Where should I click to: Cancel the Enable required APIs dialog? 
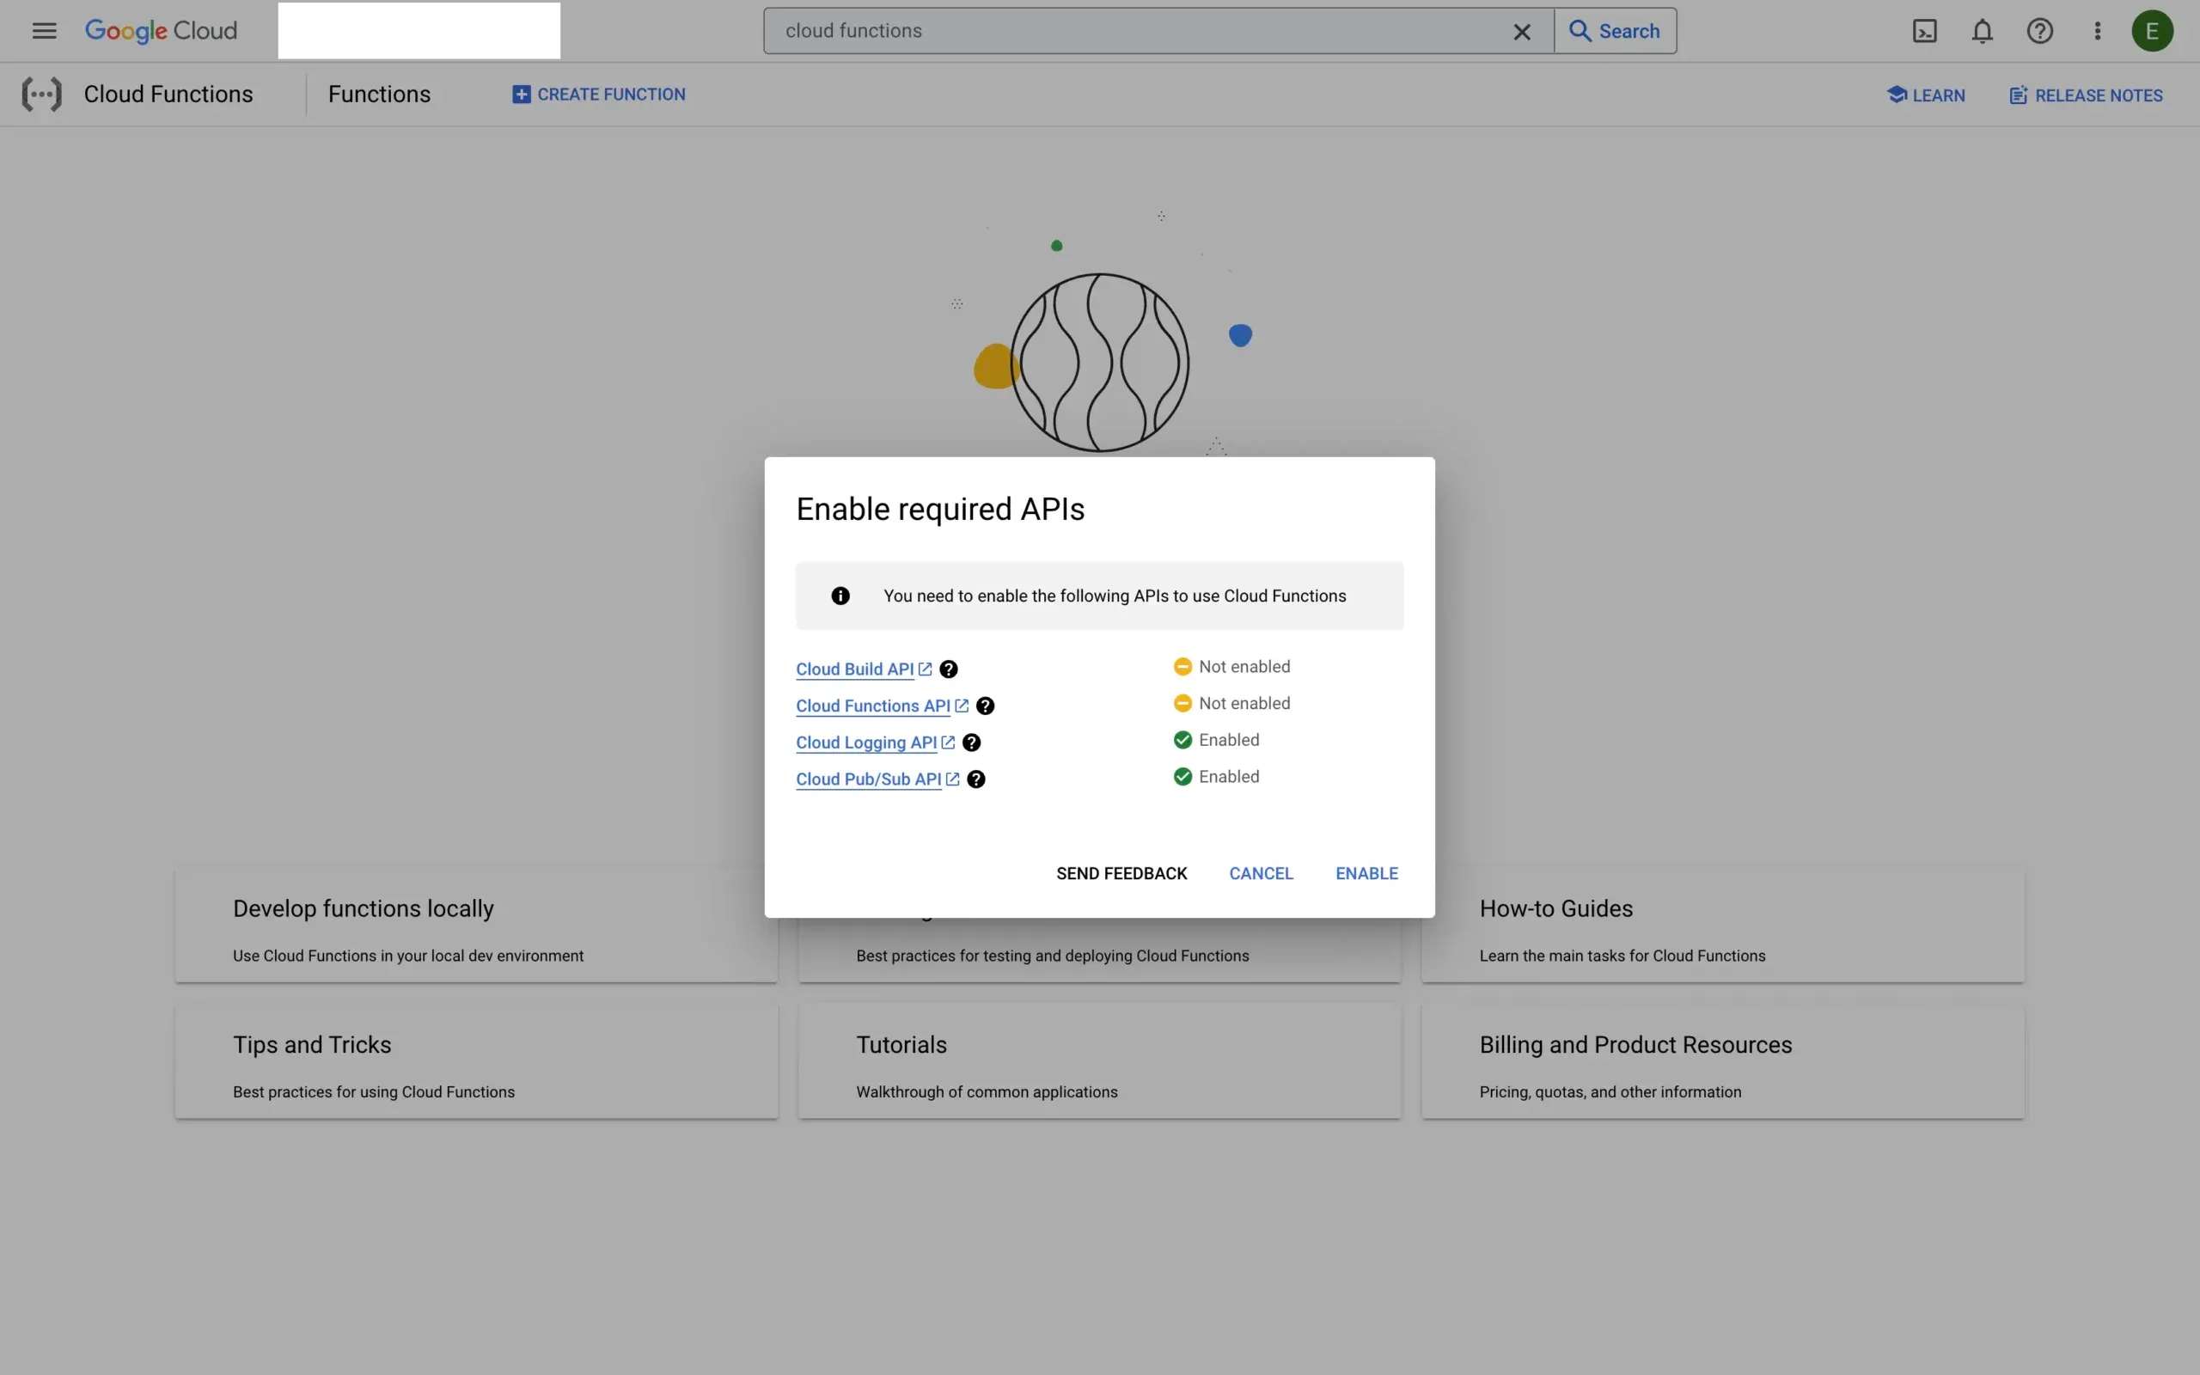coord(1260,872)
